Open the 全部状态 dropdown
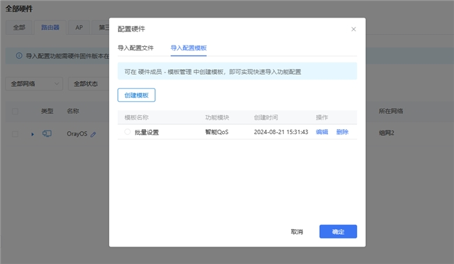 [x=88, y=84]
